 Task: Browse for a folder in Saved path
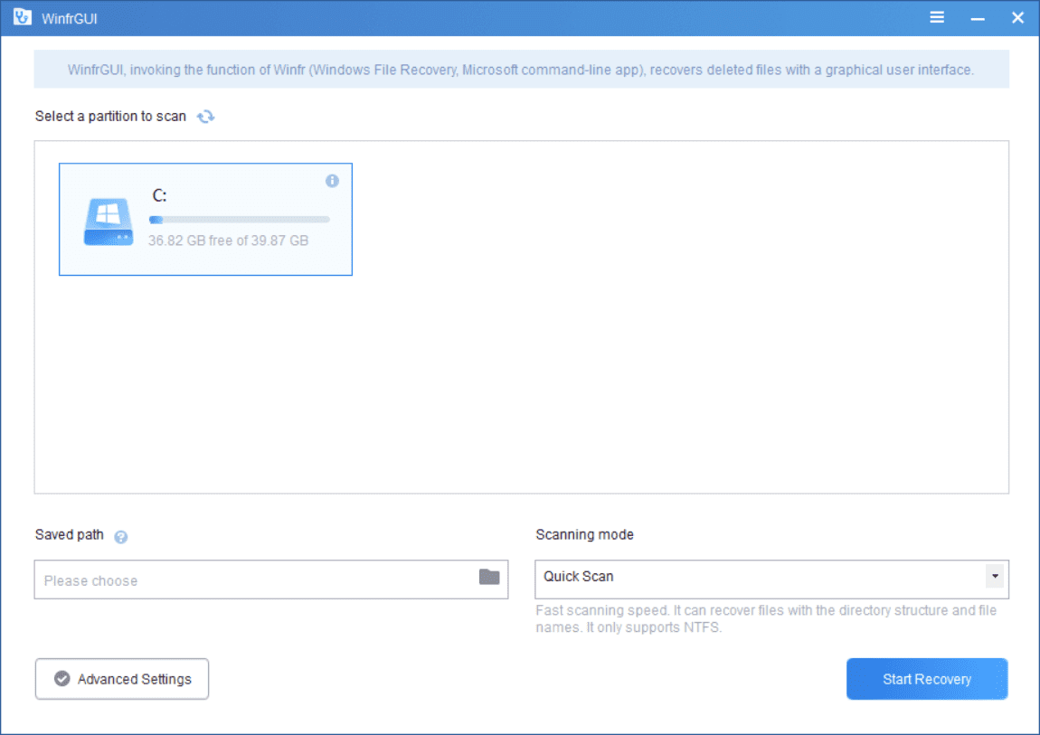489,578
